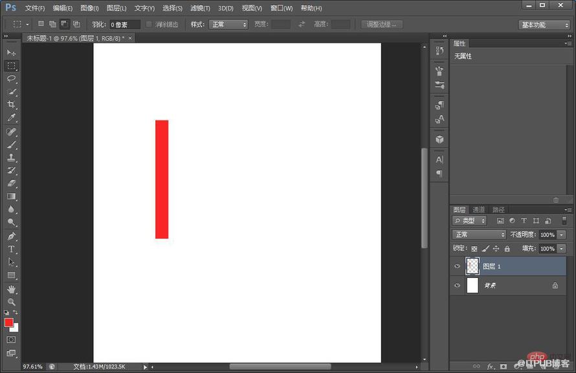Open the 滤镜(T) menu

(x=200, y=8)
